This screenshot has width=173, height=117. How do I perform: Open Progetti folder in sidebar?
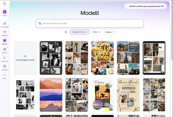pos(5,33)
